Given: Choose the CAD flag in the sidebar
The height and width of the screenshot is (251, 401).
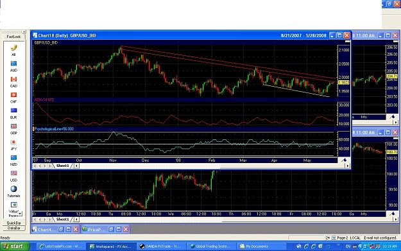Looking at the screenshot, I should 13,79.
